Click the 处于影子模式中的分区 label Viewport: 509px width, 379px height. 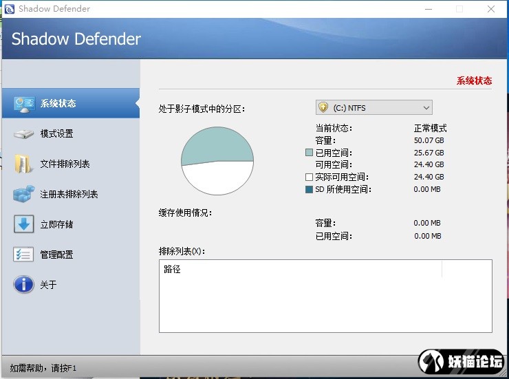pyautogui.click(x=202, y=109)
